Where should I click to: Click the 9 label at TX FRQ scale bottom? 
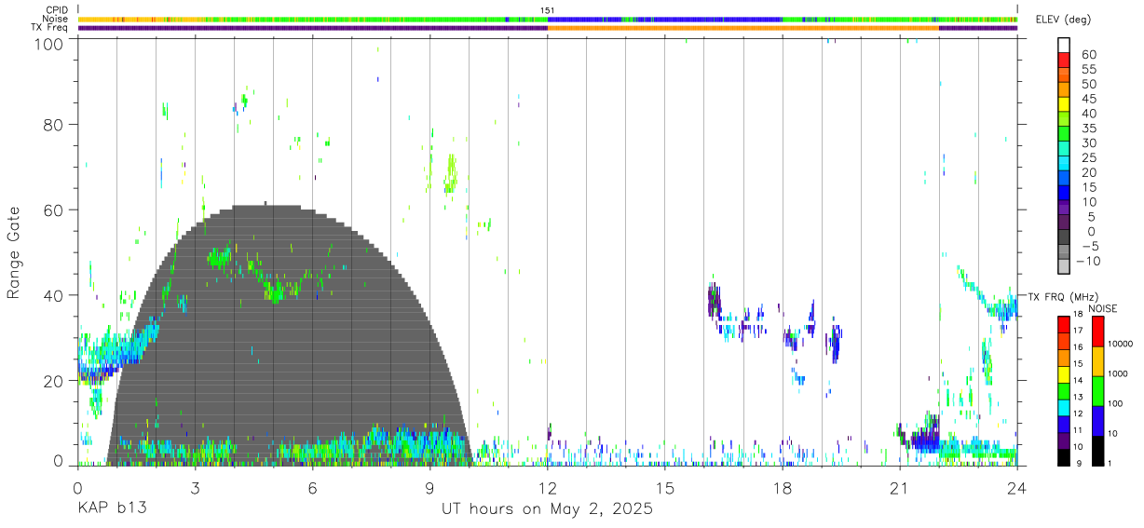pyautogui.click(x=1079, y=463)
